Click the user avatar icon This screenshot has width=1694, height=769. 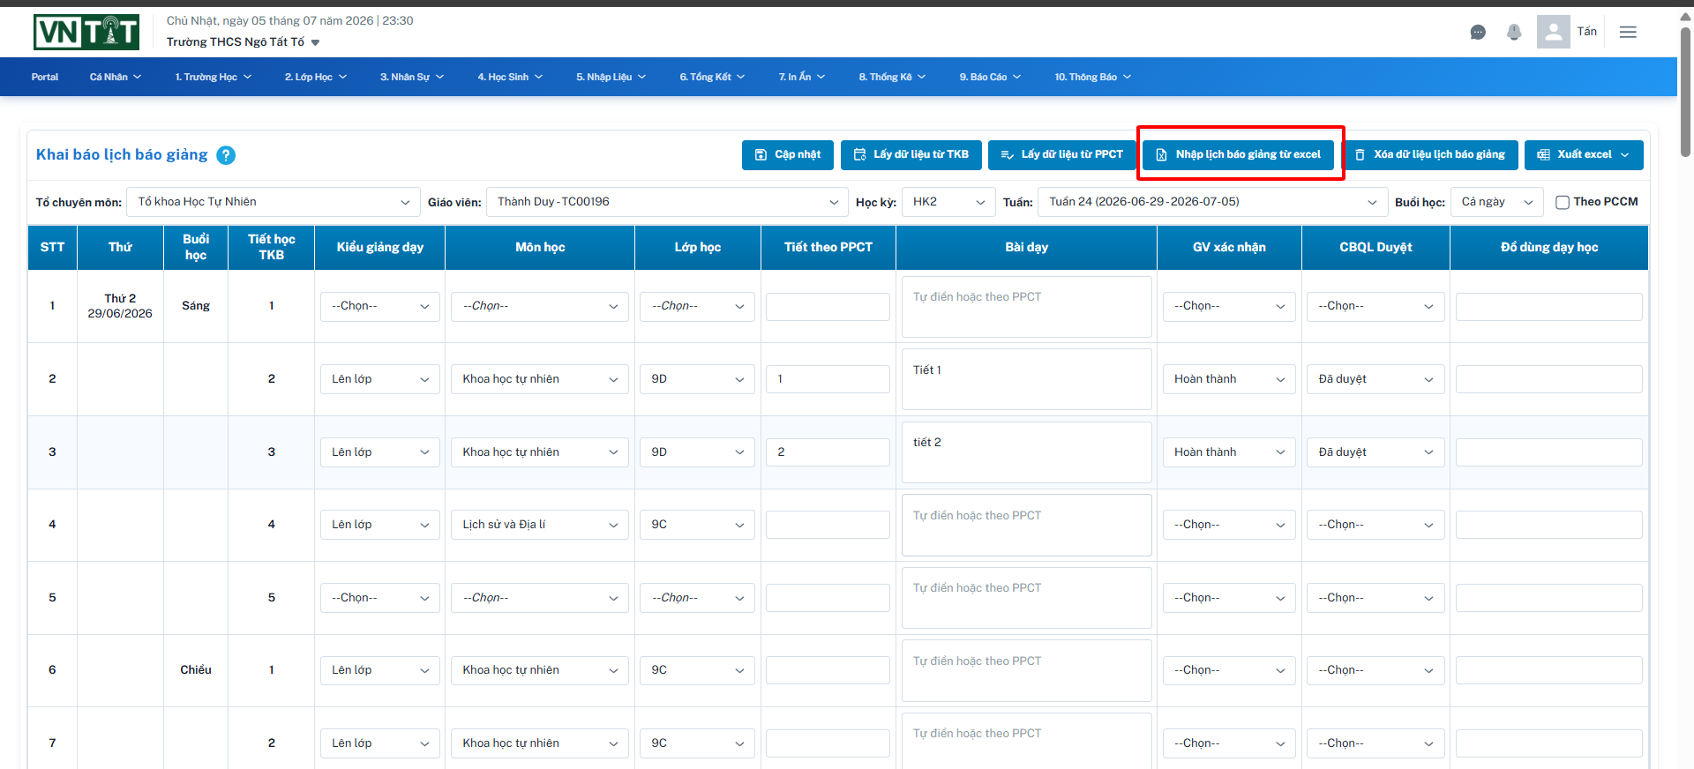tap(1553, 32)
